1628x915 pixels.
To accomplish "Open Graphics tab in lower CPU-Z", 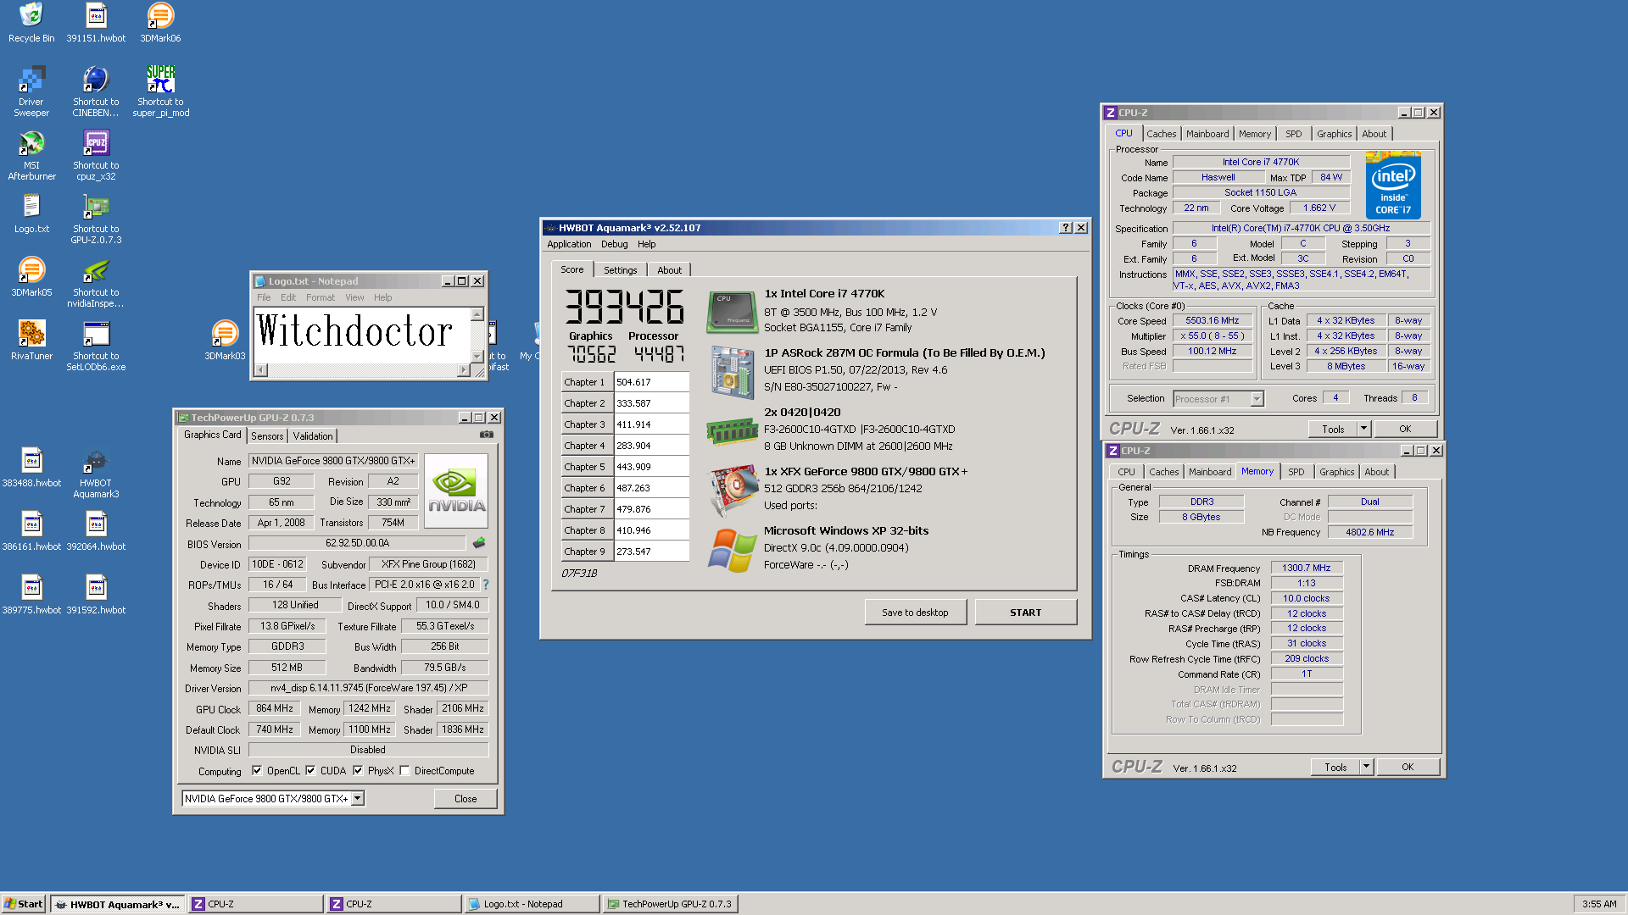I will pyautogui.click(x=1336, y=472).
